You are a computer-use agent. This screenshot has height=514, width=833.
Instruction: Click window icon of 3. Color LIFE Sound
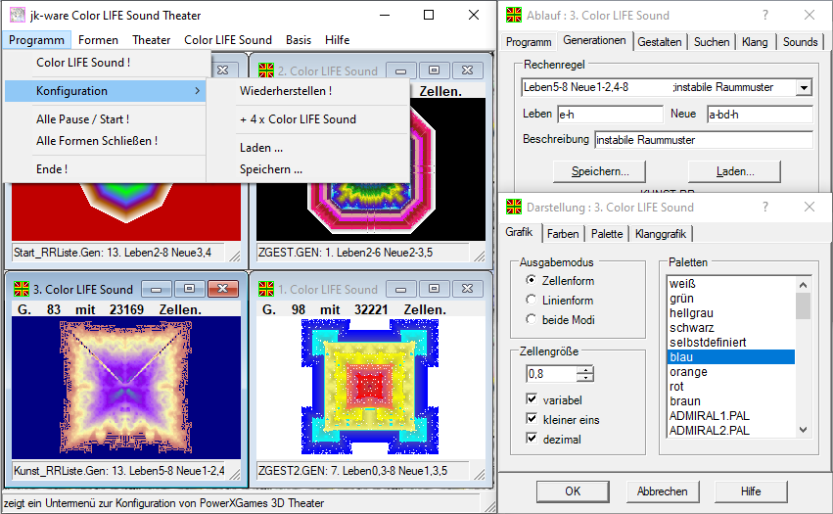click(22, 289)
